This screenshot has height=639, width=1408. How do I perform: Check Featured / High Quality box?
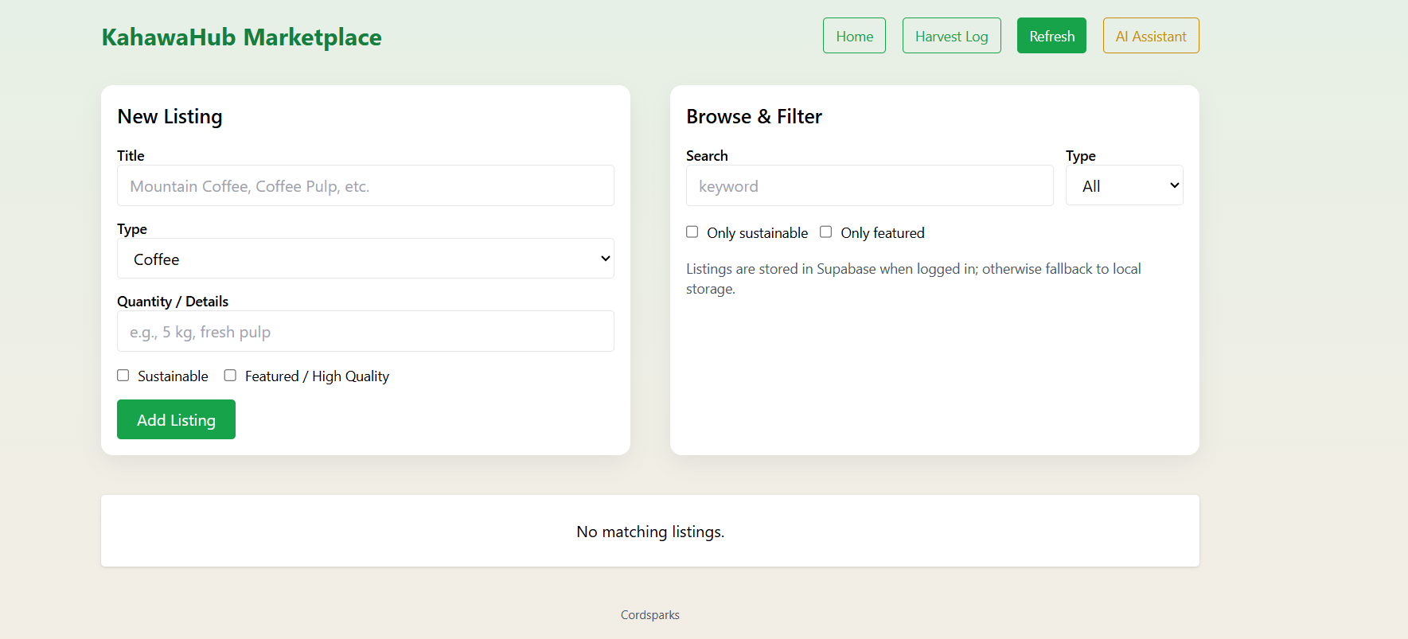pos(230,376)
